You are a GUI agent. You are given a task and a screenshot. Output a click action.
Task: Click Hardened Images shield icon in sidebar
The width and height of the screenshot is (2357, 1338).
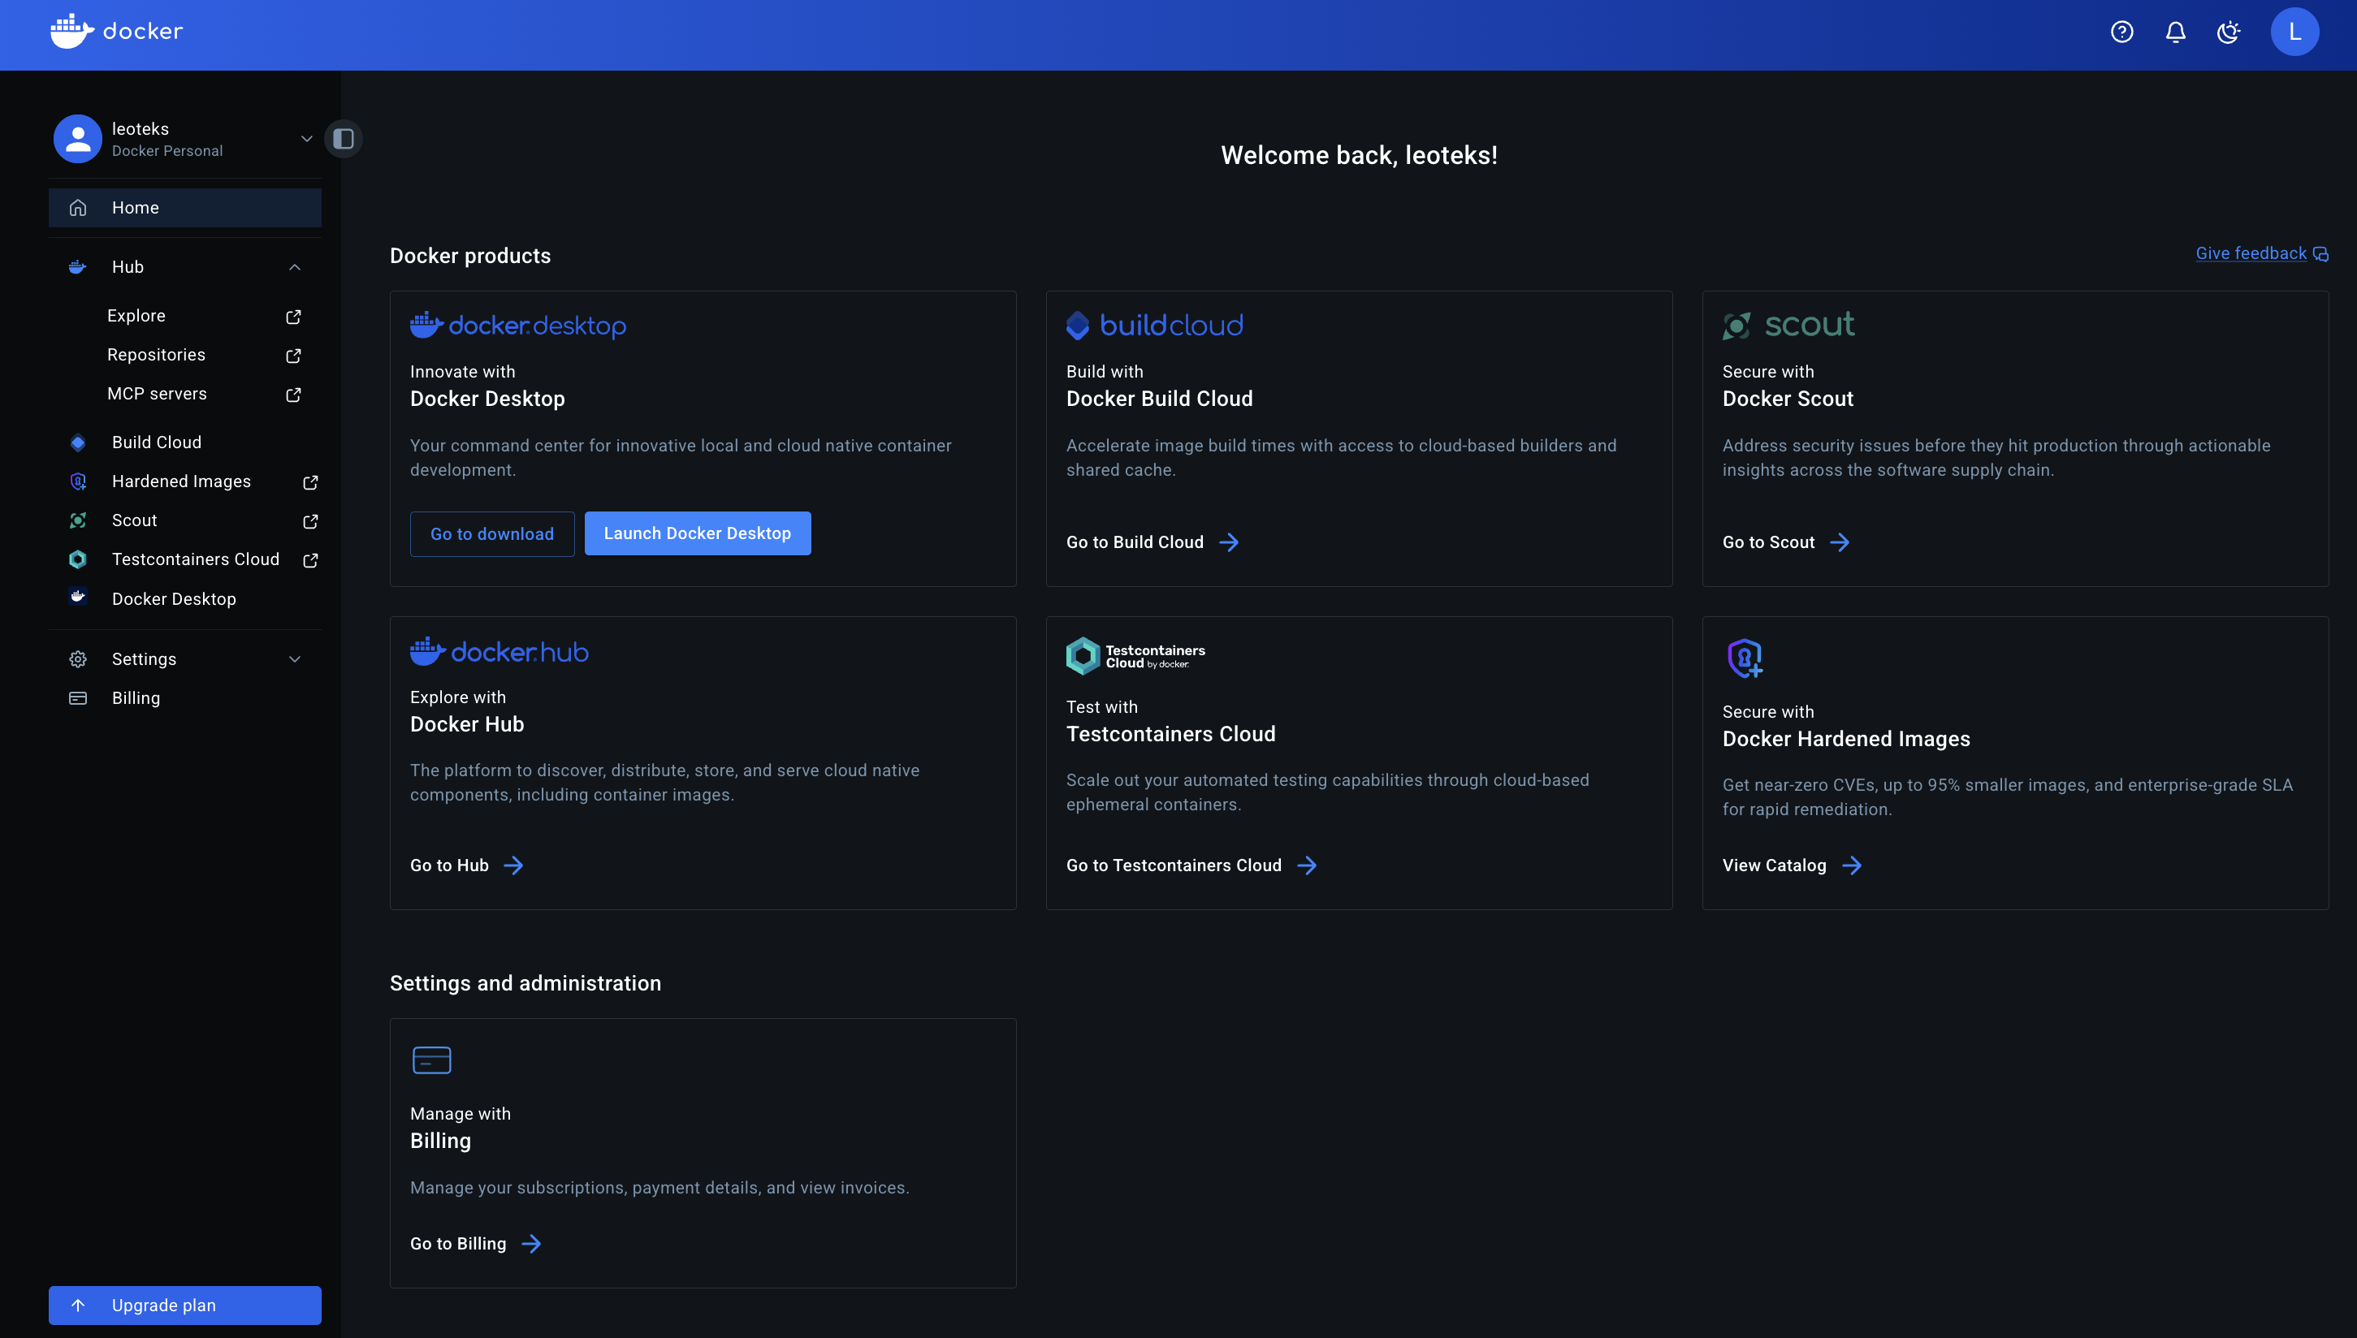click(78, 481)
